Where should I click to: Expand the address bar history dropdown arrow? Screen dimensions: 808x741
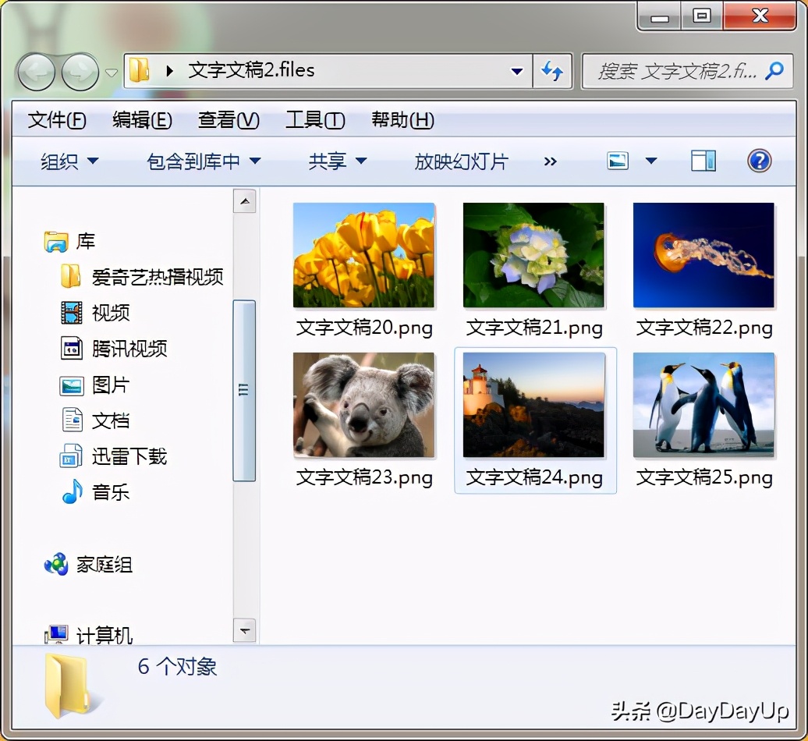click(x=517, y=71)
